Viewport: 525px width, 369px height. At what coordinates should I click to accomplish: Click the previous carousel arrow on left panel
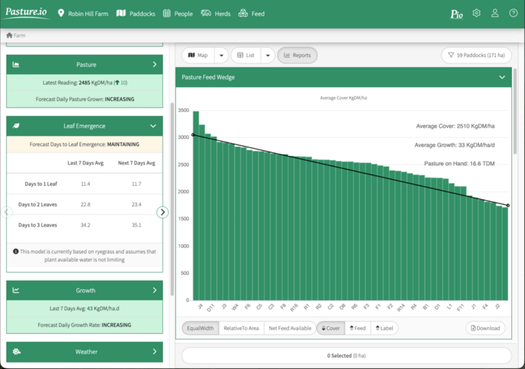(x=7, y=212)
